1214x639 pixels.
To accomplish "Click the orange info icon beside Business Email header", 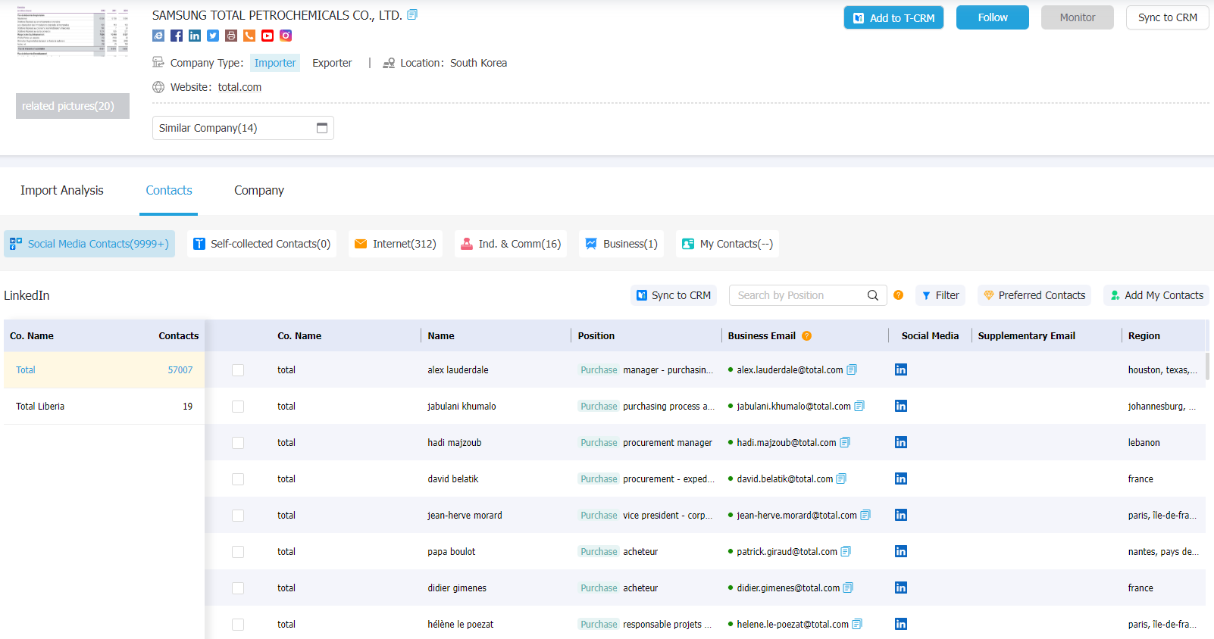I will (x=806, y=335).
